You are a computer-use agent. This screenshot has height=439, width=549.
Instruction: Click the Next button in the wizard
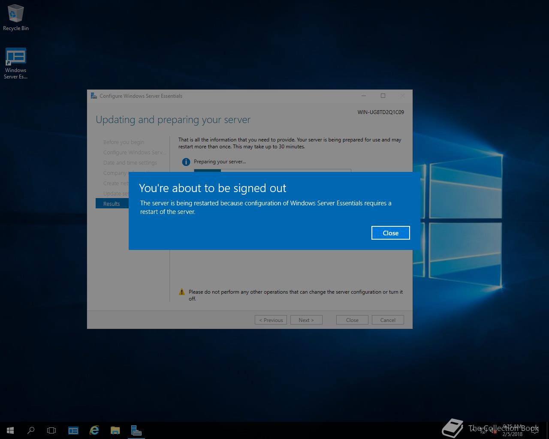pos(306,320)
